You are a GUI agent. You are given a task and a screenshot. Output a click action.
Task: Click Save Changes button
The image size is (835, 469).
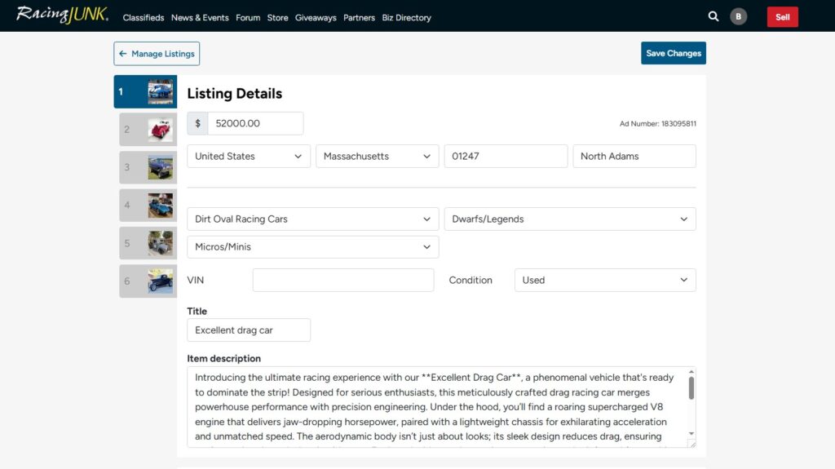pyautogui.click(x=673, y=53)
